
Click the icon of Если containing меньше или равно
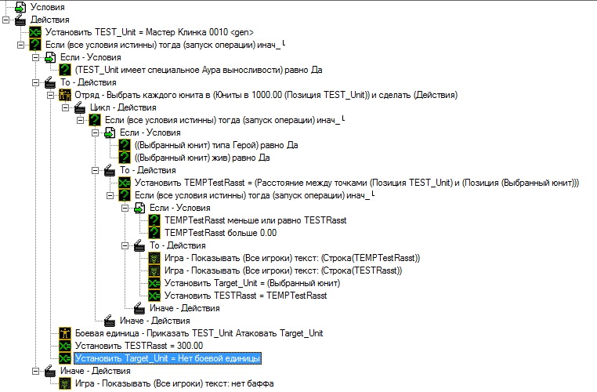[125, 195]
